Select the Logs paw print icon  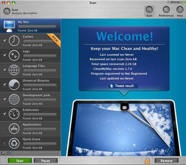click(14, 55)
